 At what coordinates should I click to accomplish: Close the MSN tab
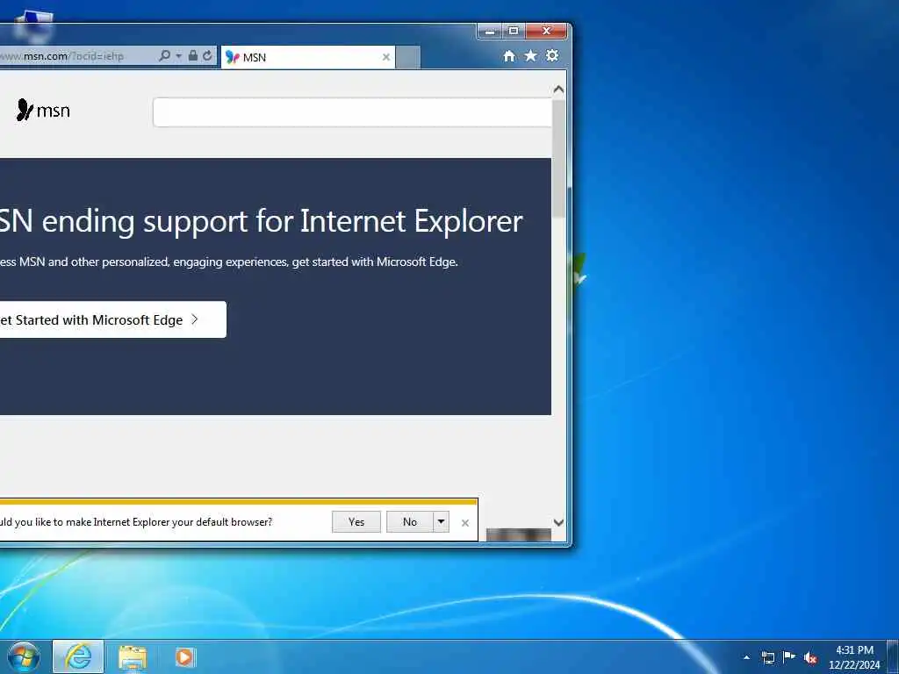tap(386, 57)
